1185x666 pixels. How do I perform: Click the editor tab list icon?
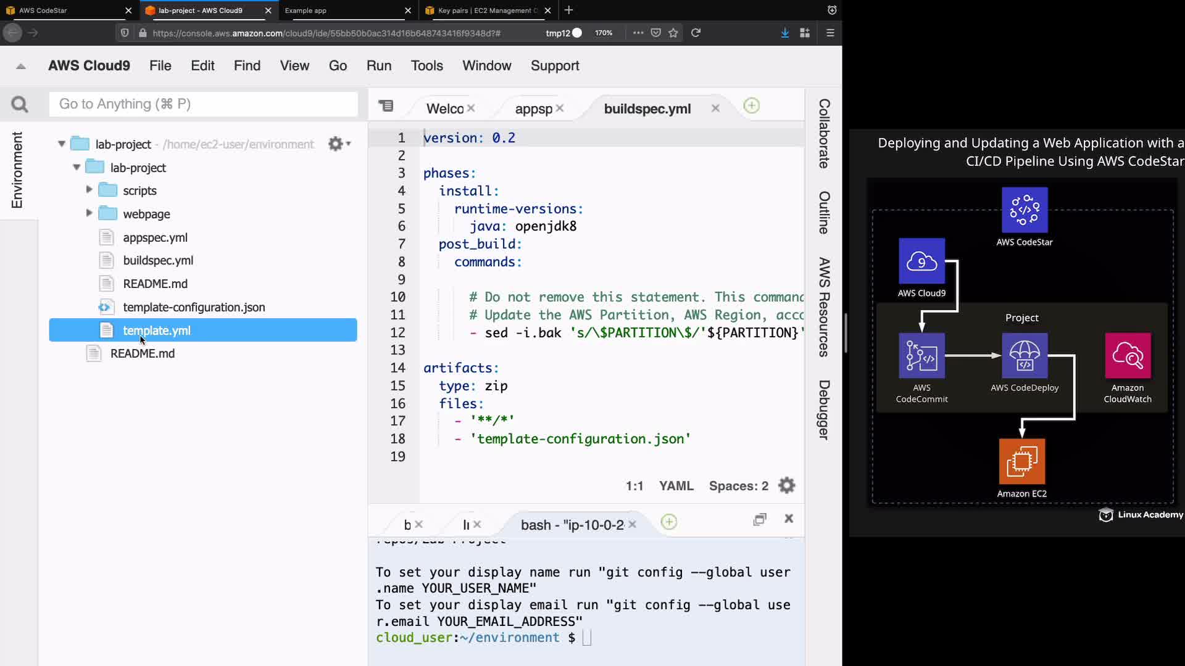386,106
